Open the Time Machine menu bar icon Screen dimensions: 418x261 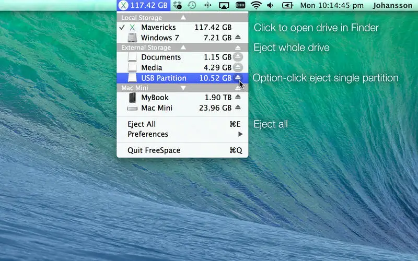192,5
